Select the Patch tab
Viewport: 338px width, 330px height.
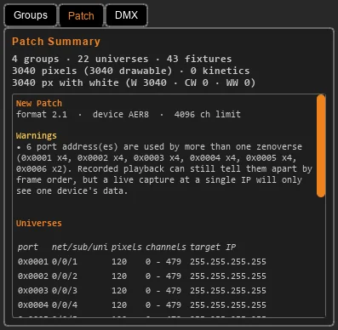81,15
